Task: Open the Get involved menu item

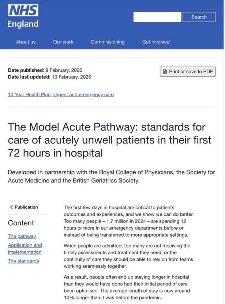Action: click(156, 42)
